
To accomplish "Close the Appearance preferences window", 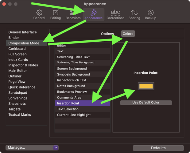I will pyautogui.click(x=4, y=4).
